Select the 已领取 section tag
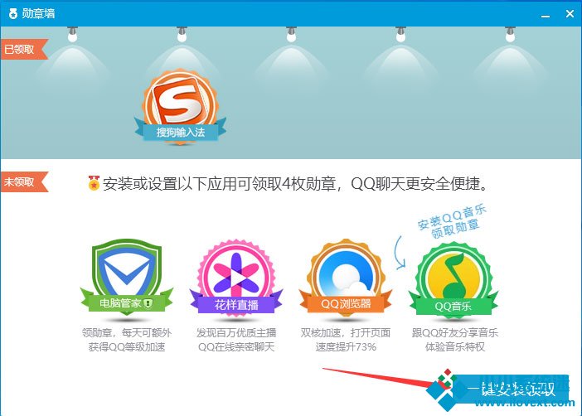582x416 pixels. (x=24, y=50)
